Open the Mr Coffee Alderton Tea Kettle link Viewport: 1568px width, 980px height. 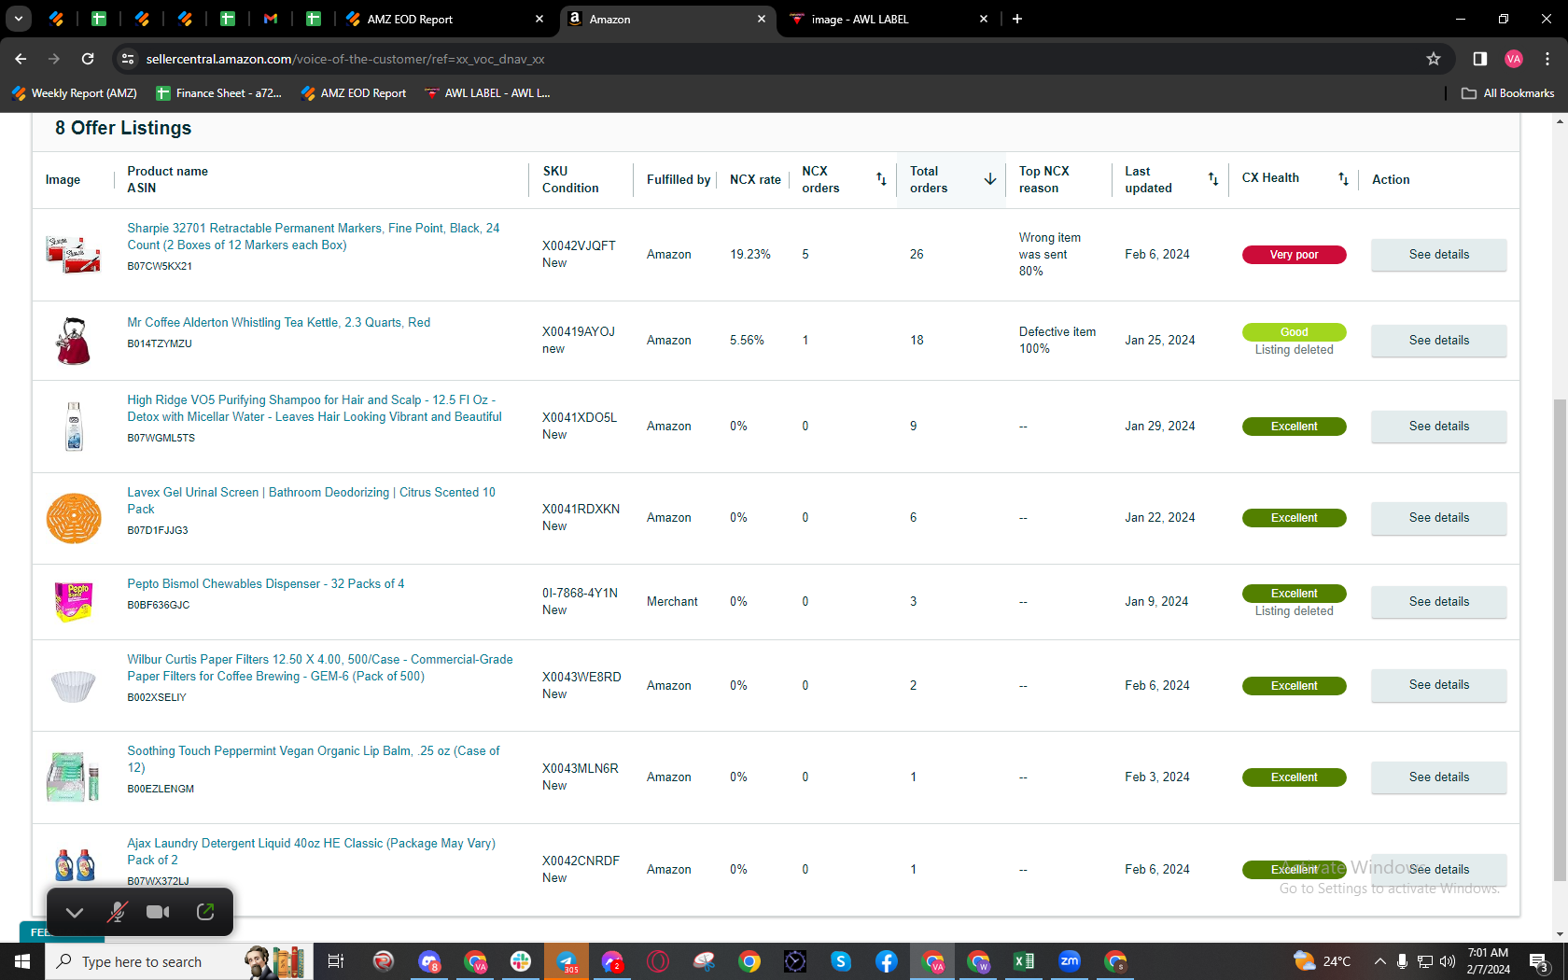click(279, 322)
